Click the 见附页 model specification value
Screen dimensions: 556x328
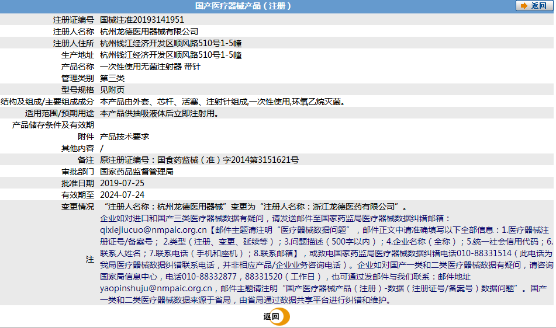click(112, 90)
